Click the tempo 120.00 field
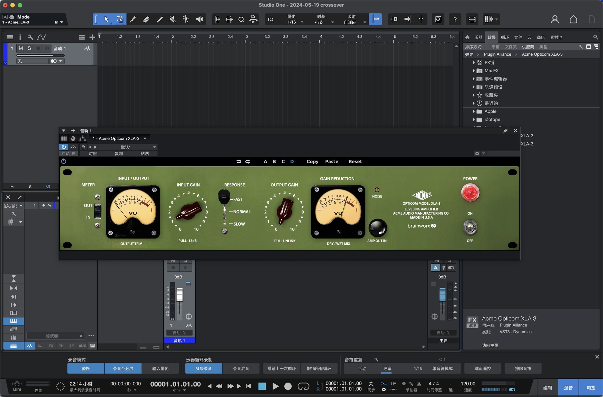Screen dimensions: 603x397 click(x=468, y=384)
